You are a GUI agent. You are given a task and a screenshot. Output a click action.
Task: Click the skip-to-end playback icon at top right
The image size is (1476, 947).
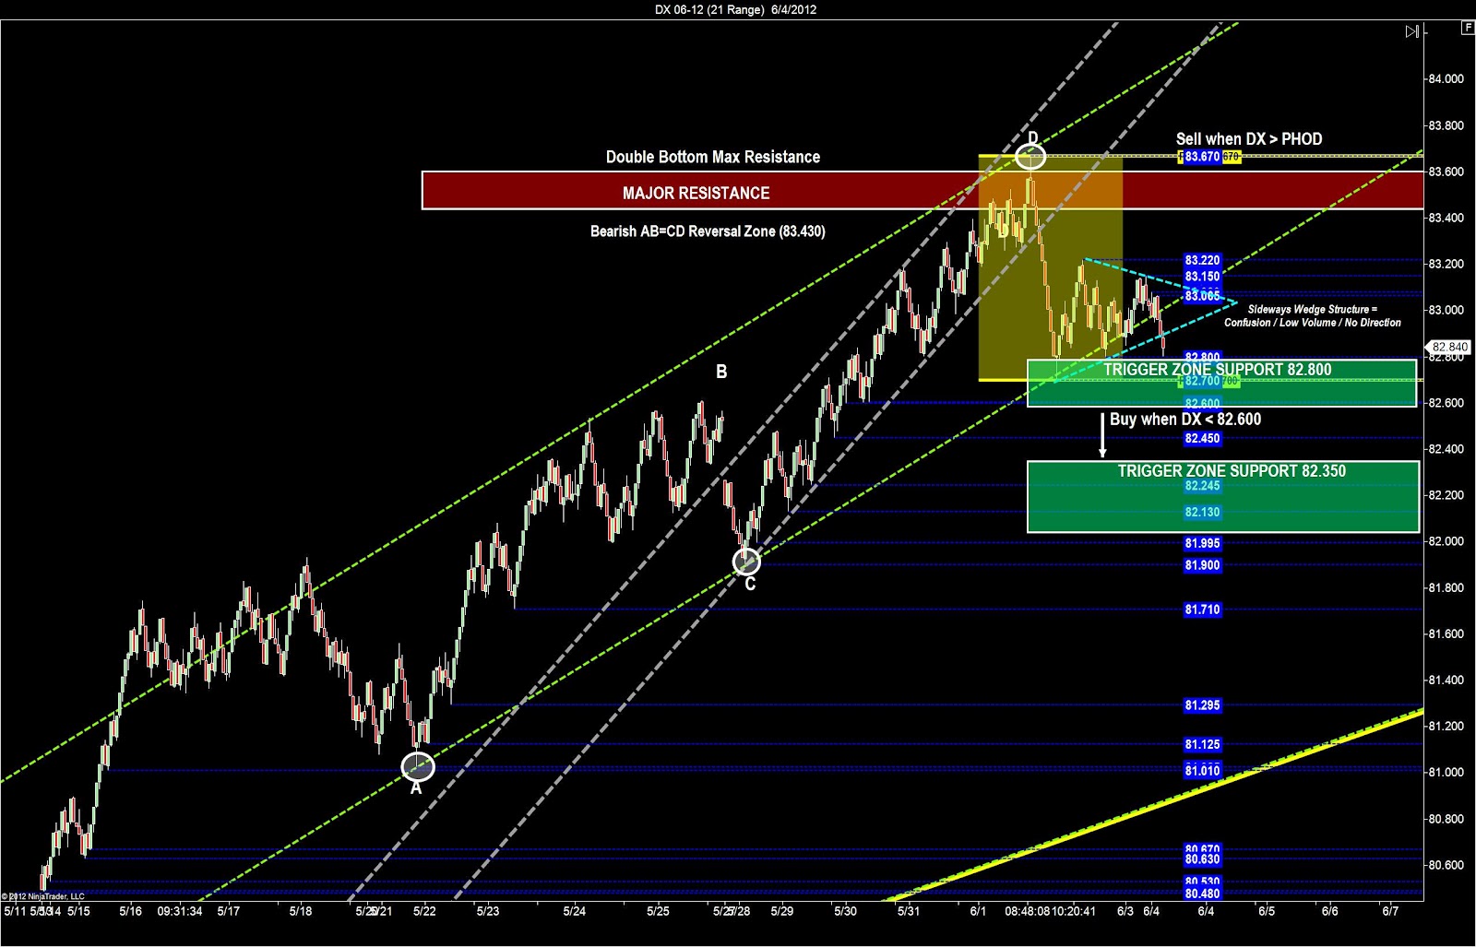point(1411,30)
